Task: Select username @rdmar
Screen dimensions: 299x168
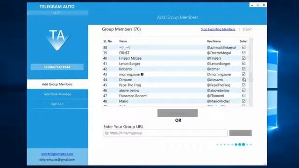Action: 213,69
